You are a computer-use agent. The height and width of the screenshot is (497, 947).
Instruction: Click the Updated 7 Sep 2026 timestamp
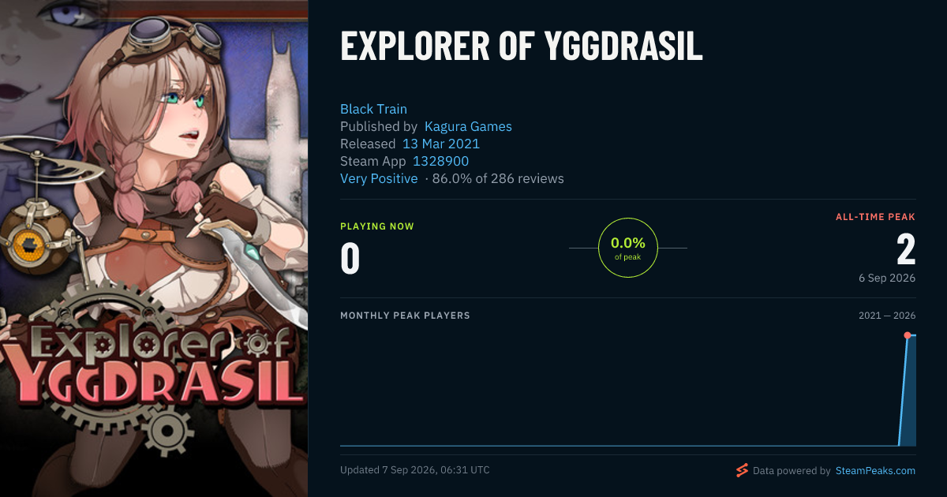click(x=415, y=470)
